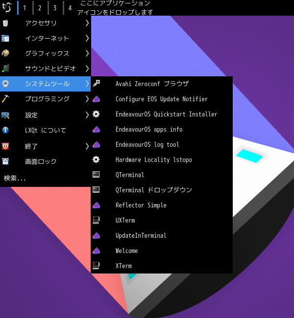Click the UpdateInTerminal icon

(96, 236)
